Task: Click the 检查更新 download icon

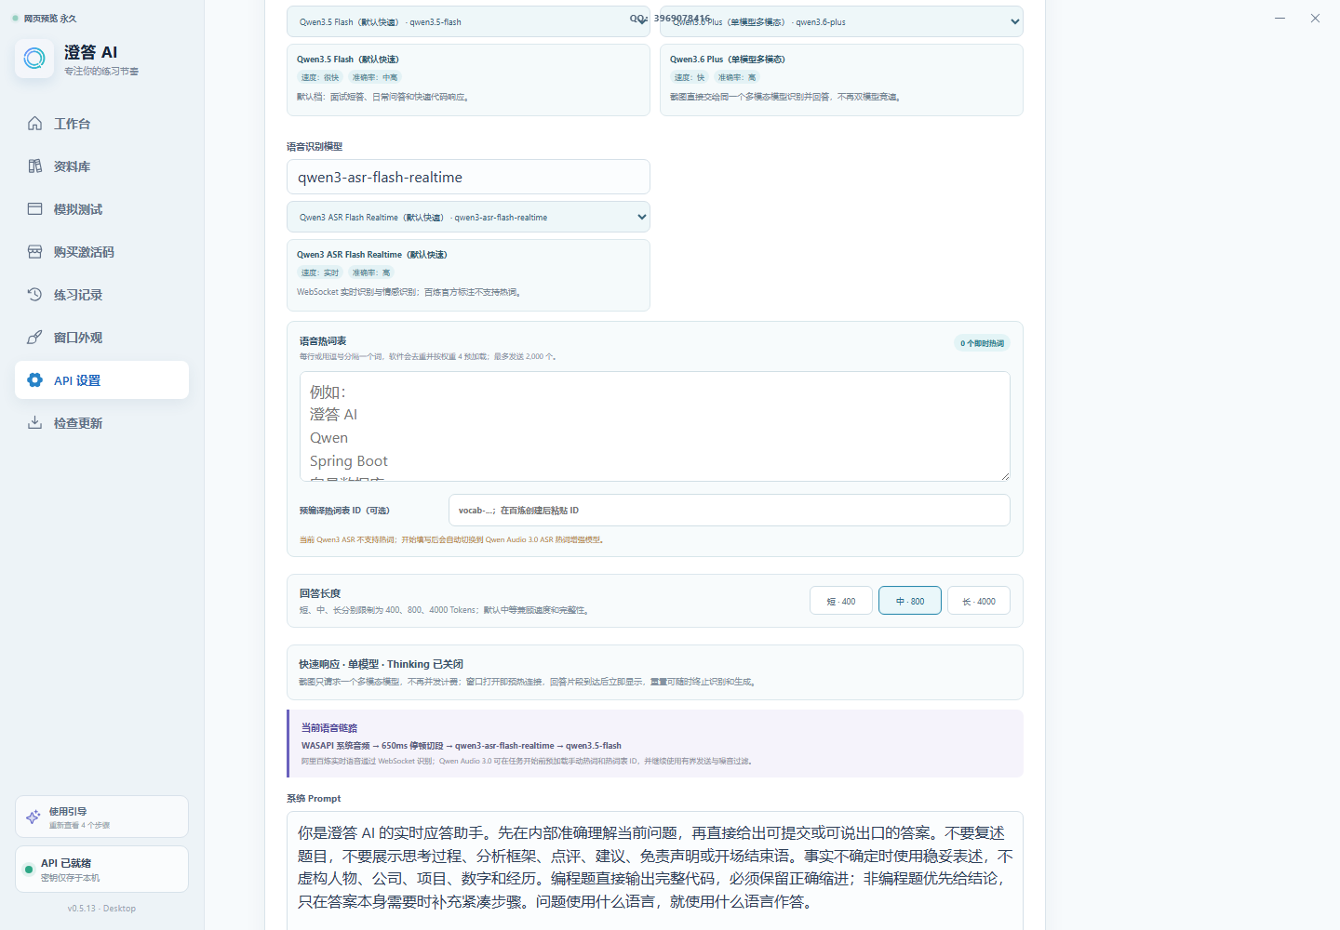Action: [x=34, y=423]
